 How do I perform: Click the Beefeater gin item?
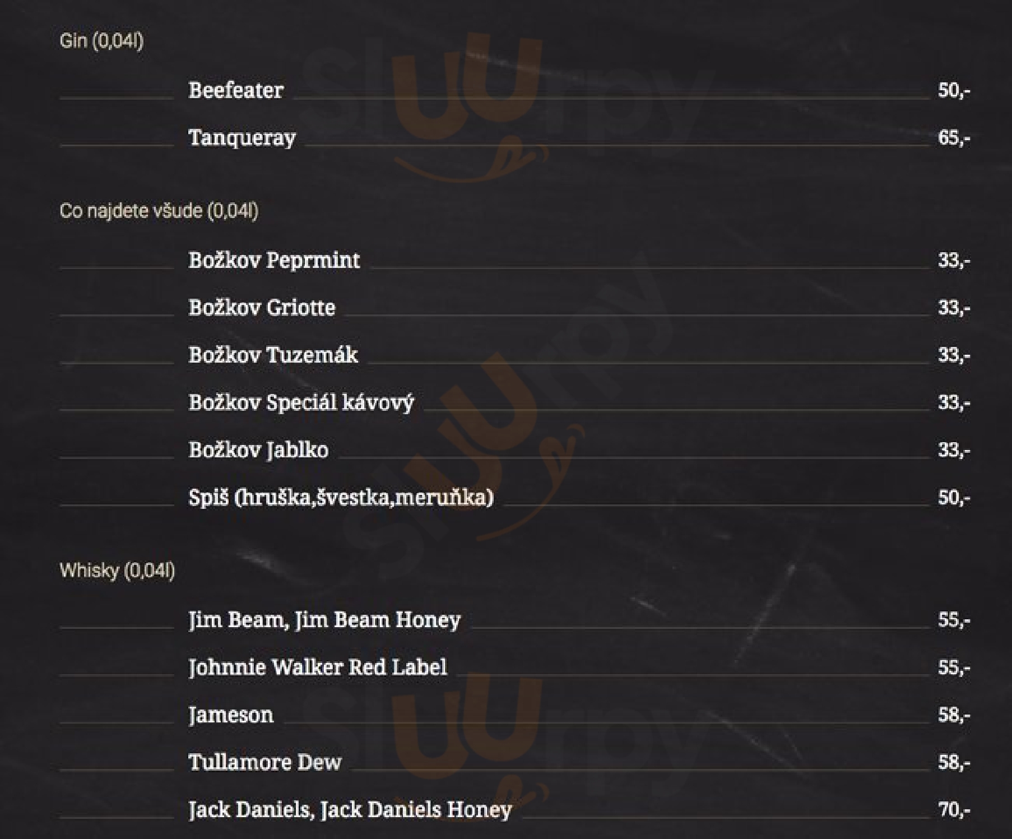tap(235, 90)
